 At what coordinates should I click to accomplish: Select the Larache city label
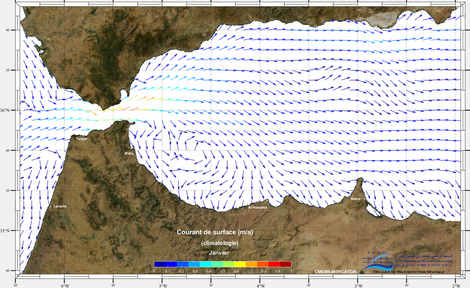tap(60, 206)
